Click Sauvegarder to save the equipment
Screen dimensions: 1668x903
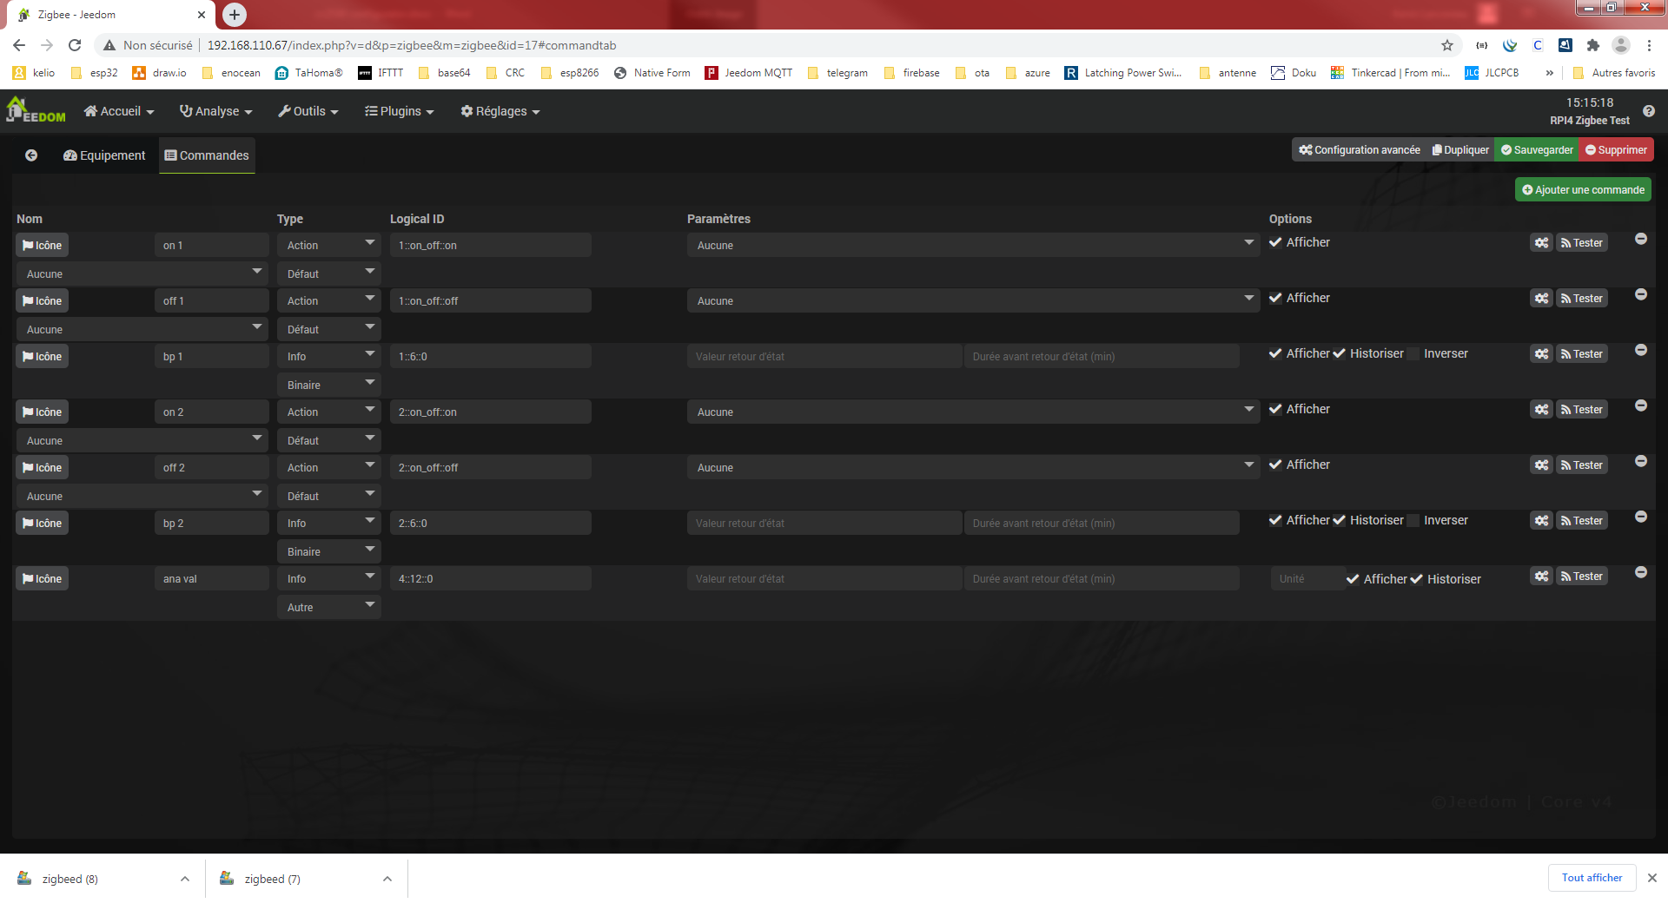point(1537,150)
